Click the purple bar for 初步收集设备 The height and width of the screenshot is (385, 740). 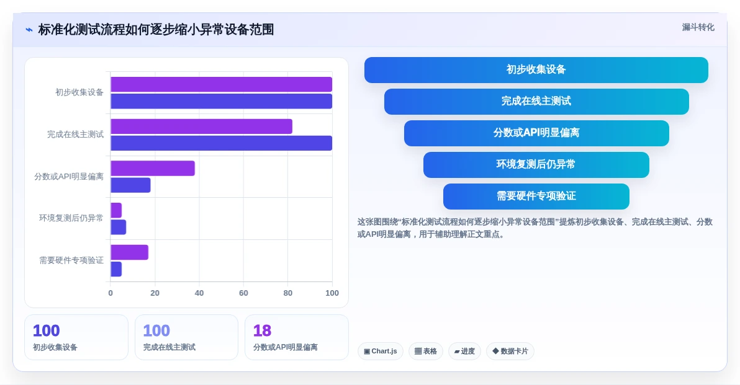pyautogui.click(x=222, y=84)
